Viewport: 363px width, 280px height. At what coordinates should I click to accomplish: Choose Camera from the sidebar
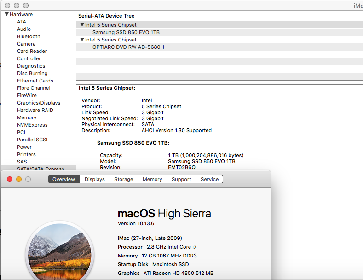pyautogui.click(x=26, y=44)
